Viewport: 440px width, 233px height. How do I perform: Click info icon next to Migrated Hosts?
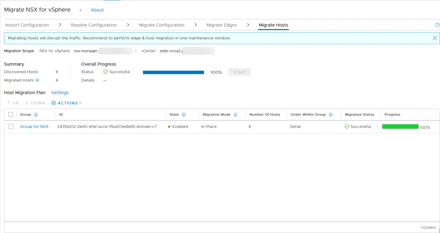[37, 80]
